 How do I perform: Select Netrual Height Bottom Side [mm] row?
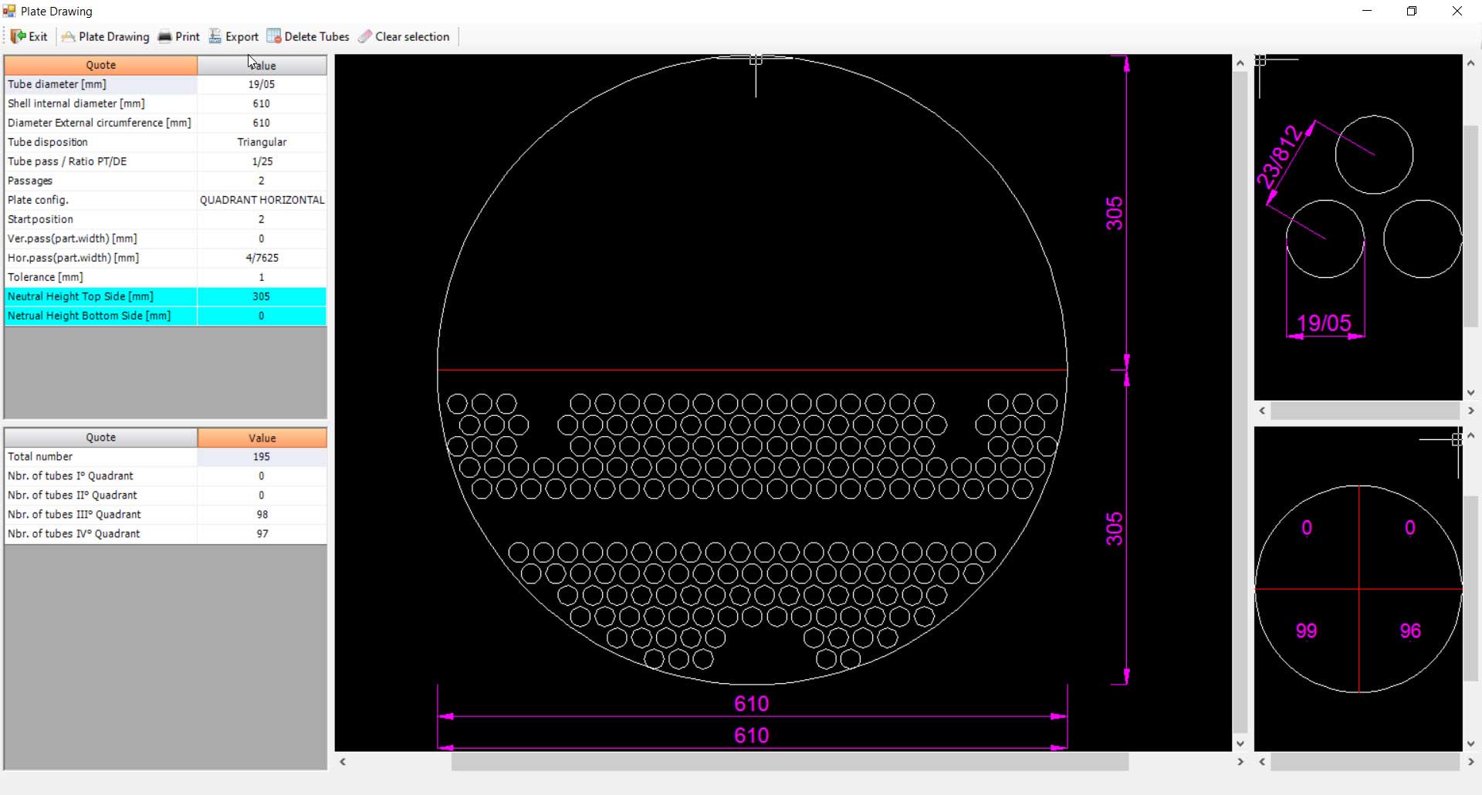[165, 316]
